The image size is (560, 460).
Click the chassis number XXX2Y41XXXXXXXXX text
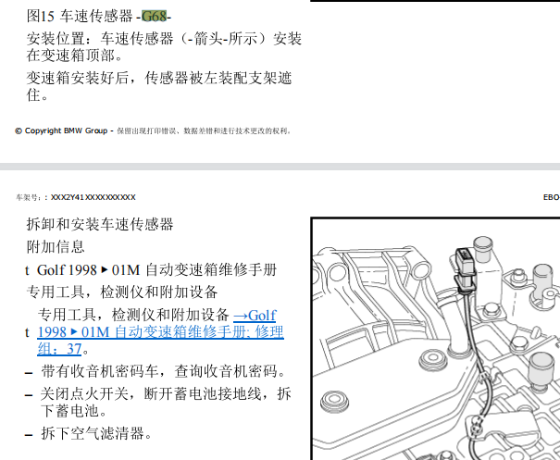pos(93,197)
